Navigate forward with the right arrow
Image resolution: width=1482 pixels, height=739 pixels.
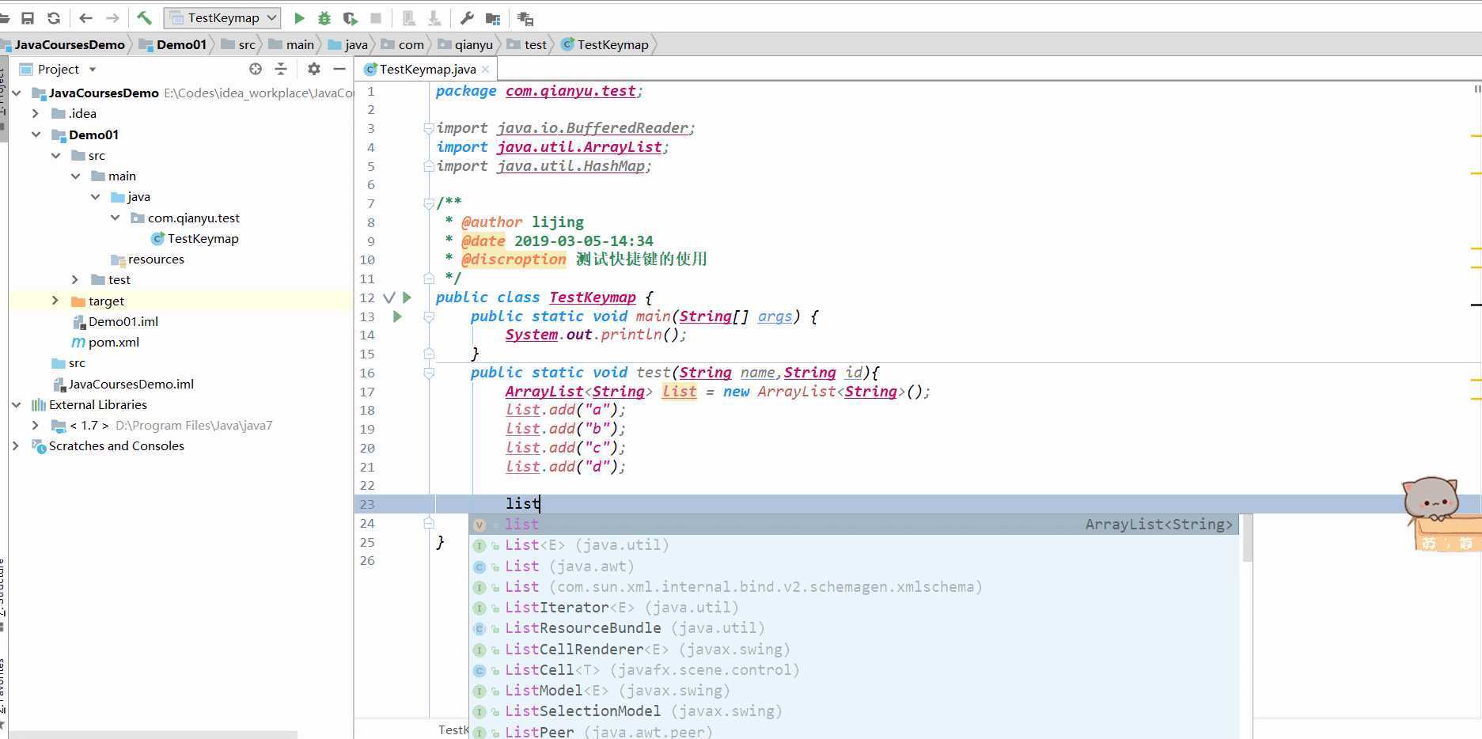(x=112, y=17)
